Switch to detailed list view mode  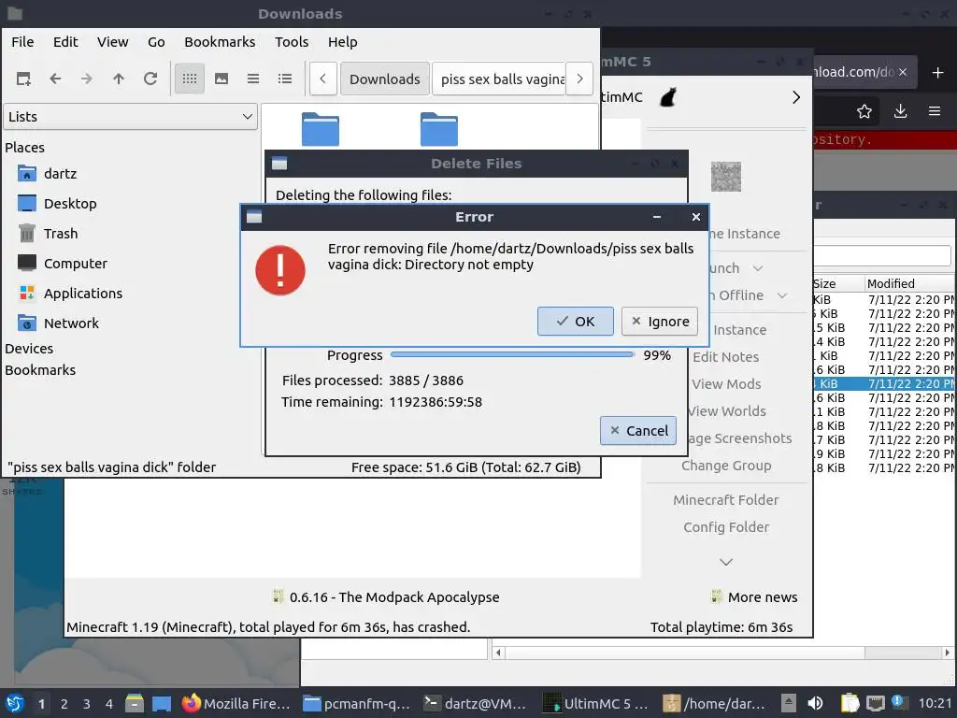(285, 79)
